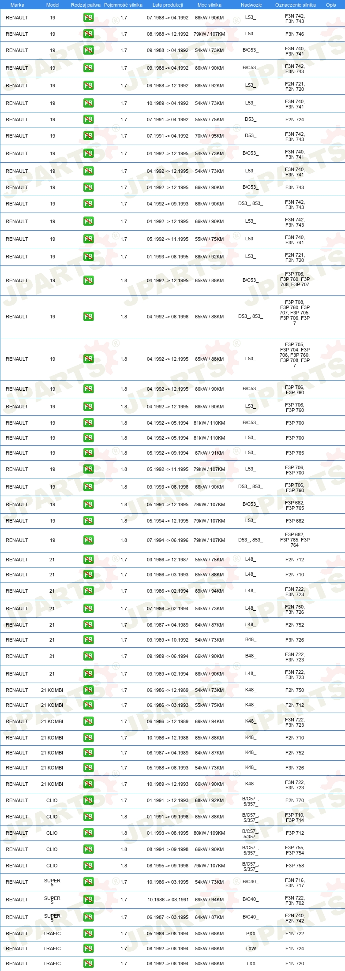Select the engine code cell F3P 765

pyautogui.click(x=295, y=453)
